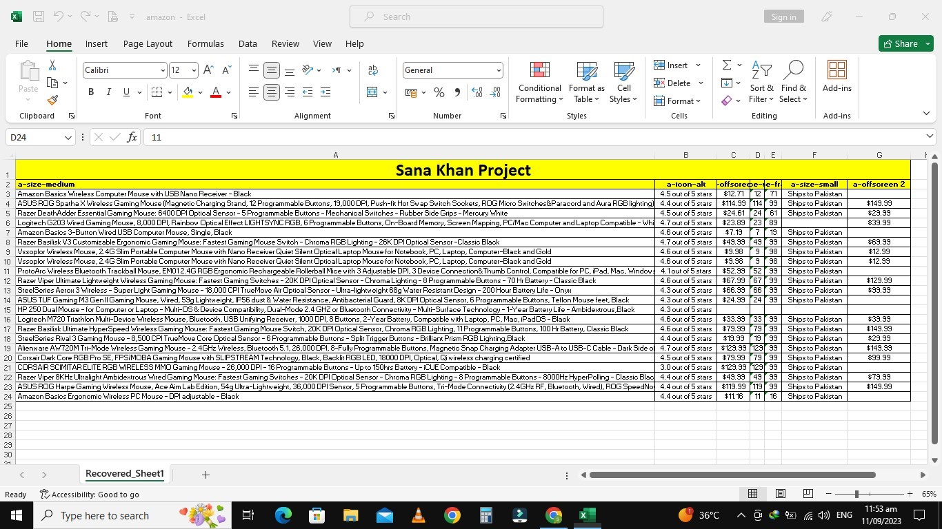Apply Percent Style number format
The height and width of the screenshot is (529, 942).
439,92
